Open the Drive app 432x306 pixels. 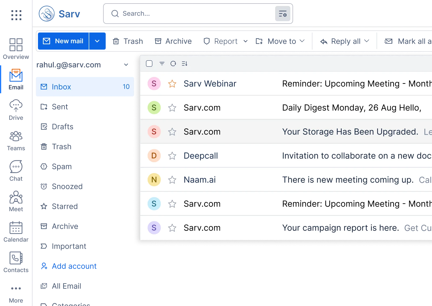click(x=16, y=110)
